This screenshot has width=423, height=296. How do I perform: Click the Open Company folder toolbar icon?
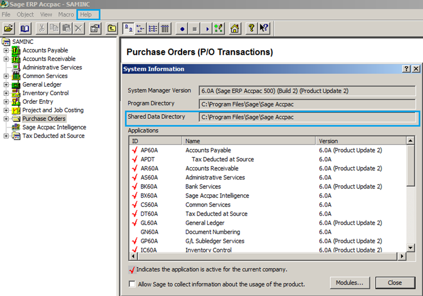(x=9, y=28)
